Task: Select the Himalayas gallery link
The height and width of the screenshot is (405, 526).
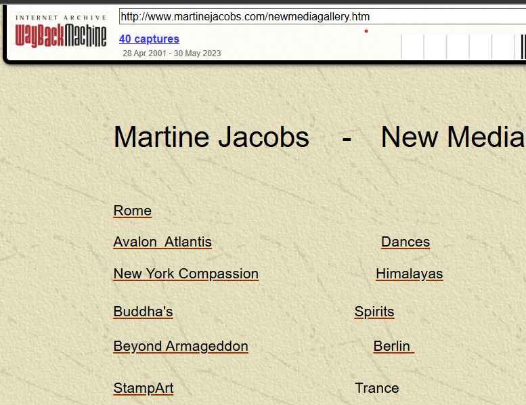Action: 409,274
